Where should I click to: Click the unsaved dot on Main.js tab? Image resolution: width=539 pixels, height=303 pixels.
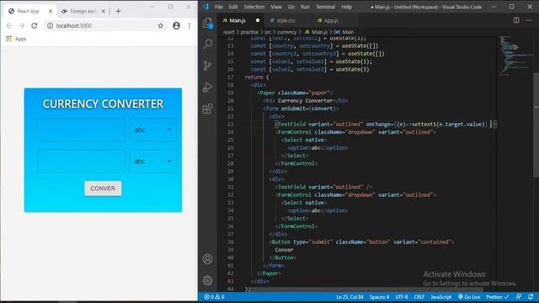[258, 20]
